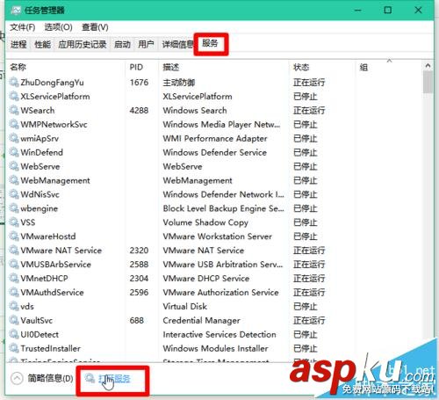Click Windows Media Player Netw... description
This screenshot has width=439, height=400.
[221, 125]
